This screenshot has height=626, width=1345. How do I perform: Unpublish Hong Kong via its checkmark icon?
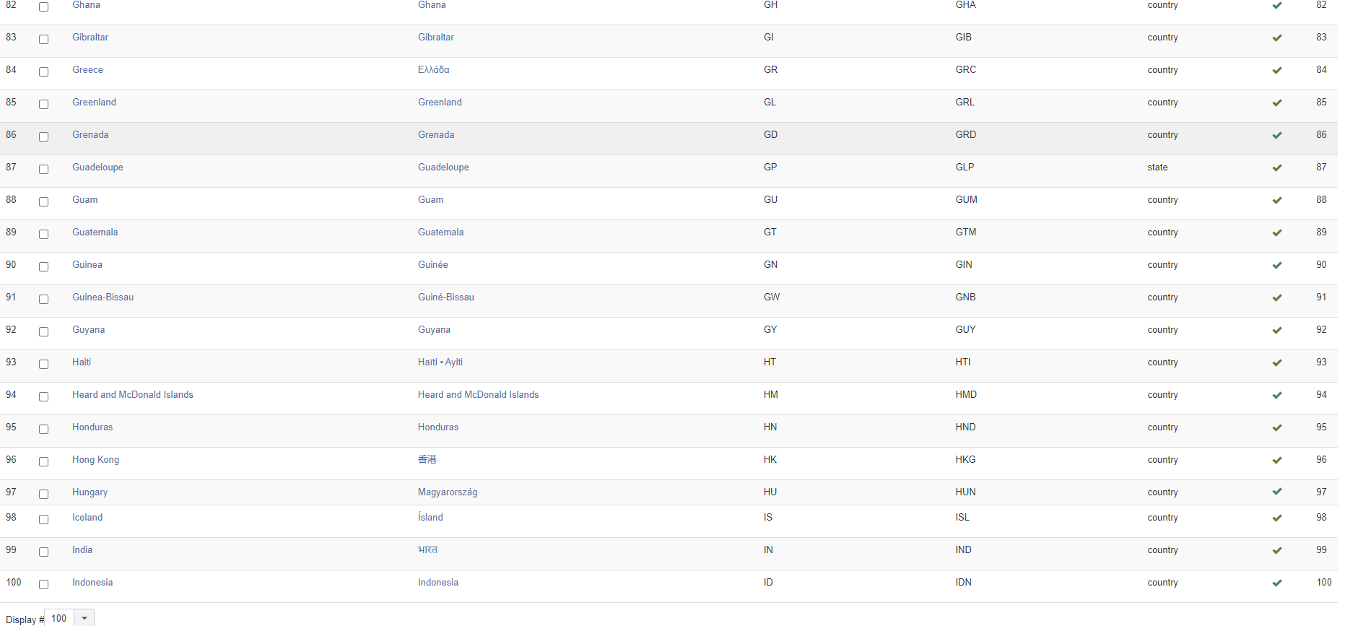[x=1276, y=461]
